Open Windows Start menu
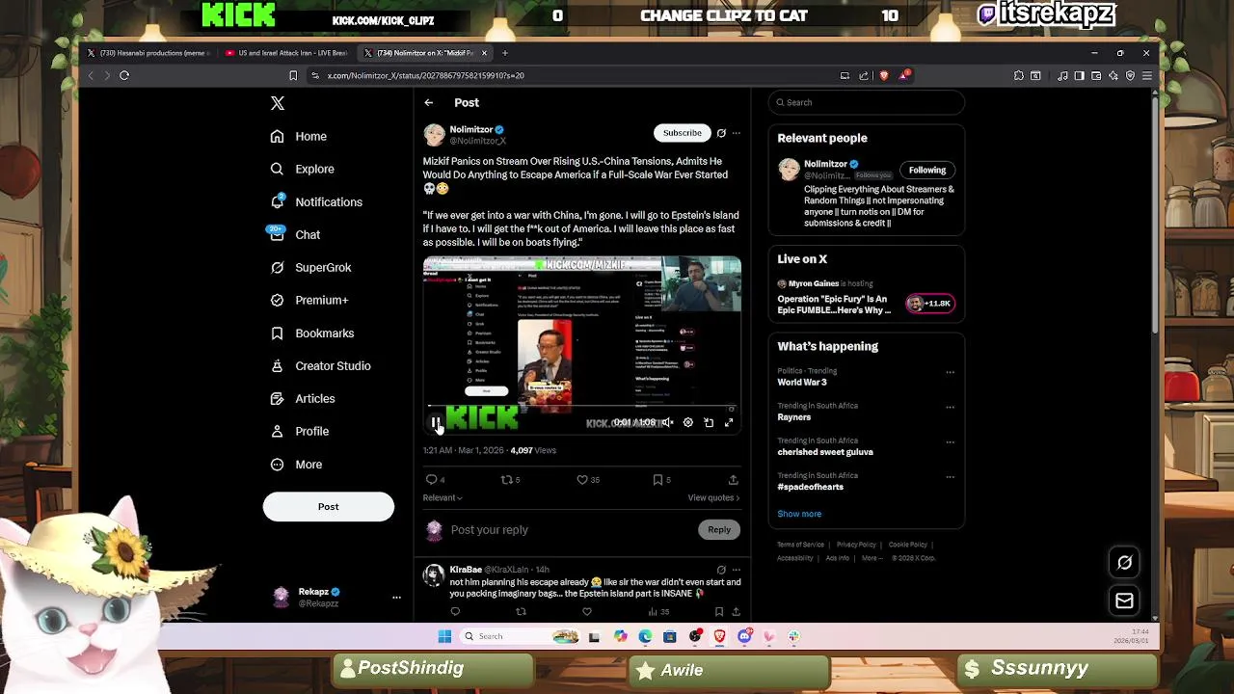The height and width of the screenshot is (694, 1234). coord(444,636)
